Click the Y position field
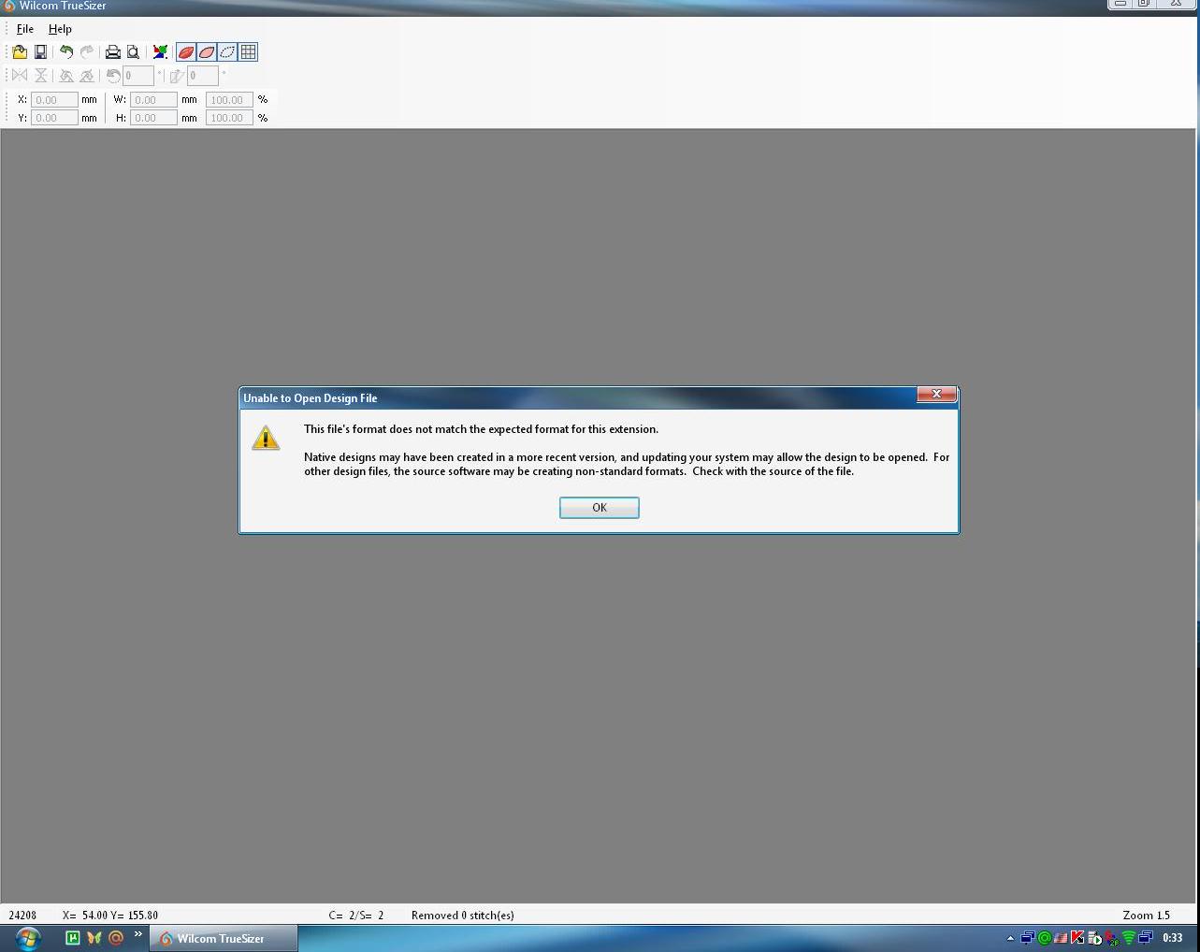1200x952 pixels. coord(54,118)
